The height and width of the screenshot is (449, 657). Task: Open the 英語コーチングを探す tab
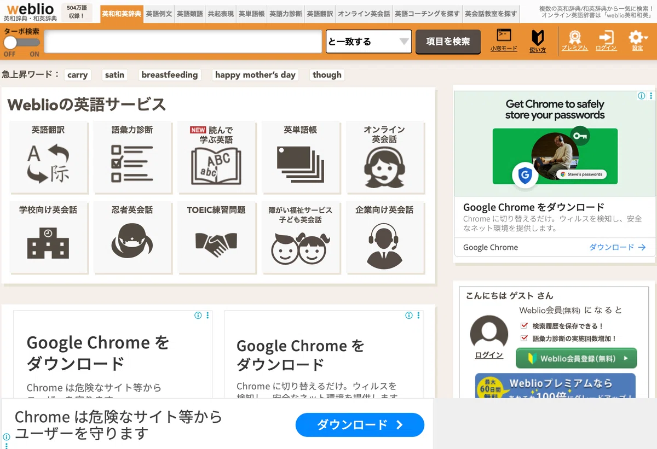(428, 14)
